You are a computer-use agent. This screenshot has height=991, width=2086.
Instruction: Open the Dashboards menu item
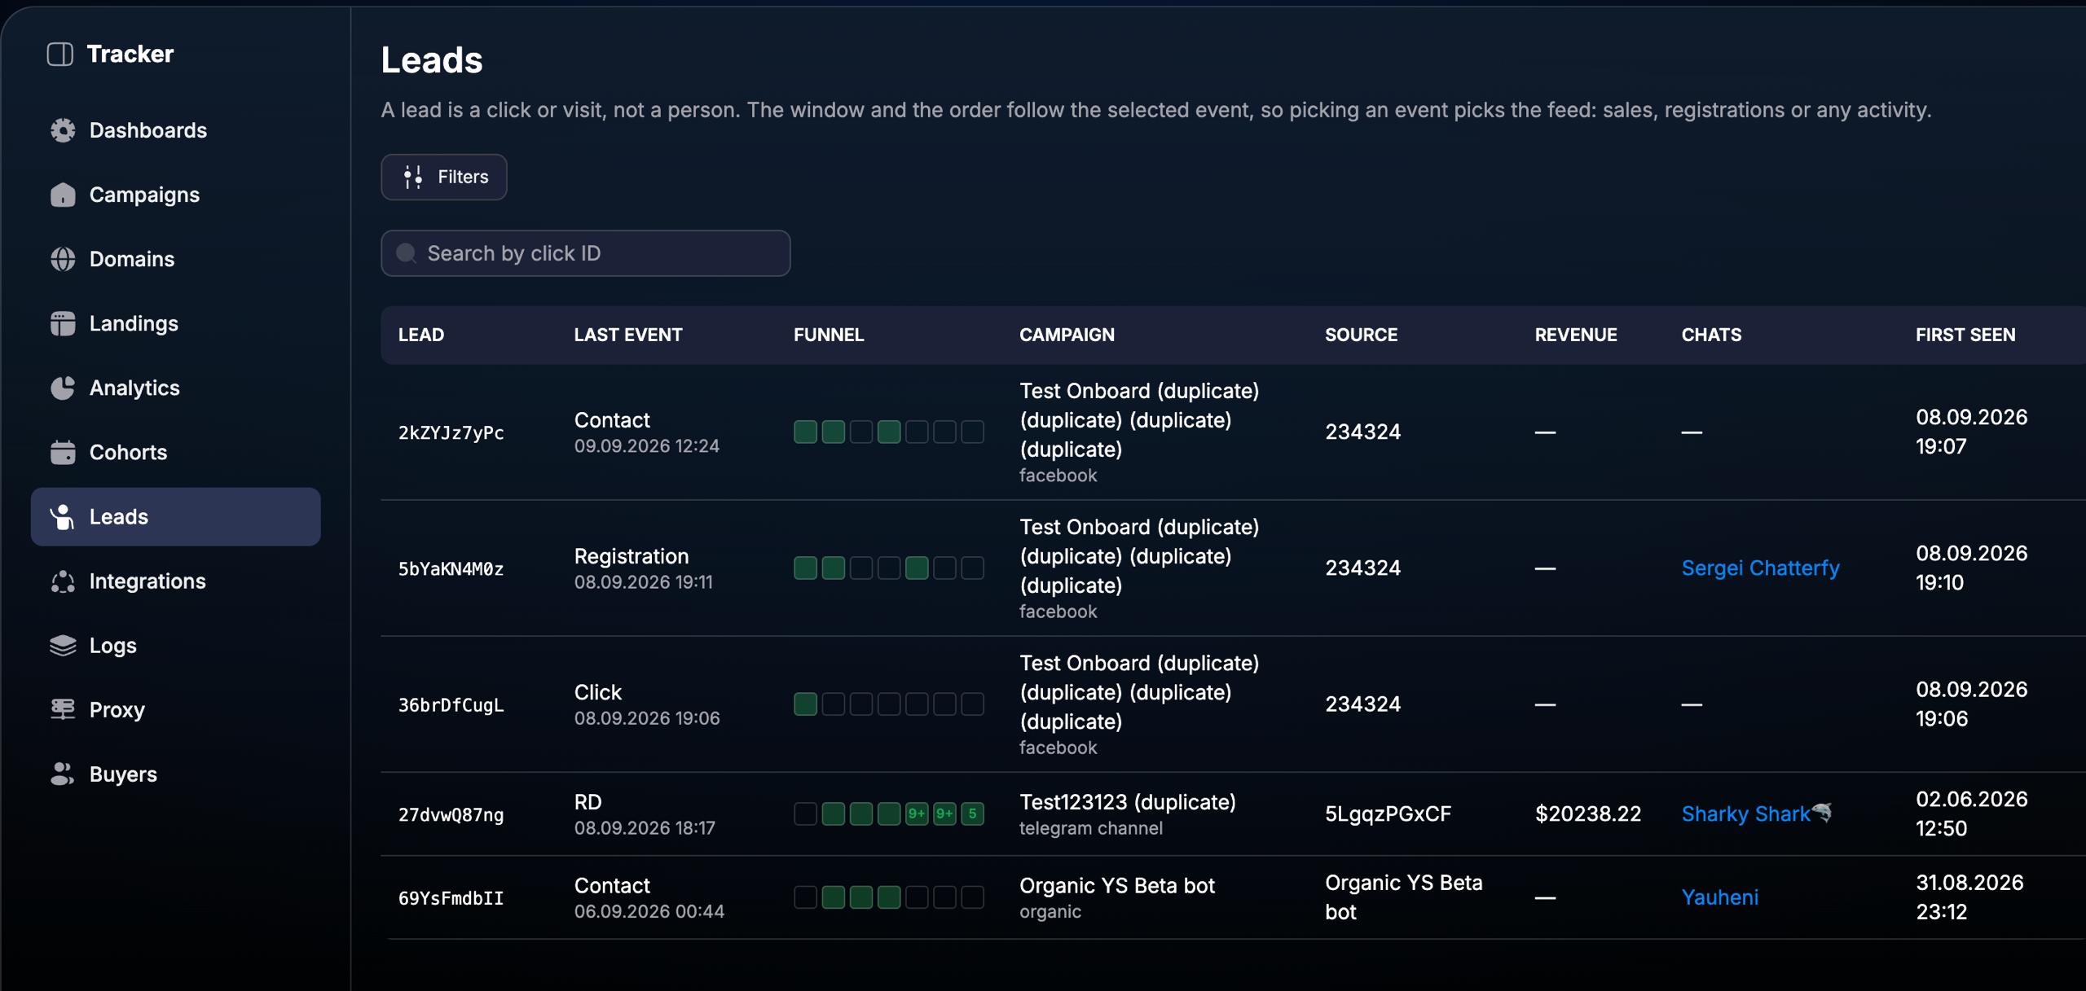click(175, 130)
